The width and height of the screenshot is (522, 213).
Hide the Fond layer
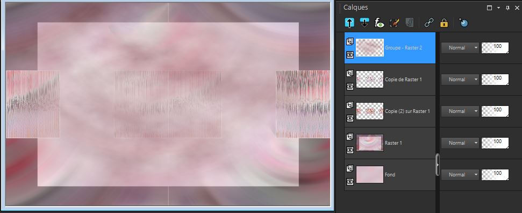coord(349,182)
